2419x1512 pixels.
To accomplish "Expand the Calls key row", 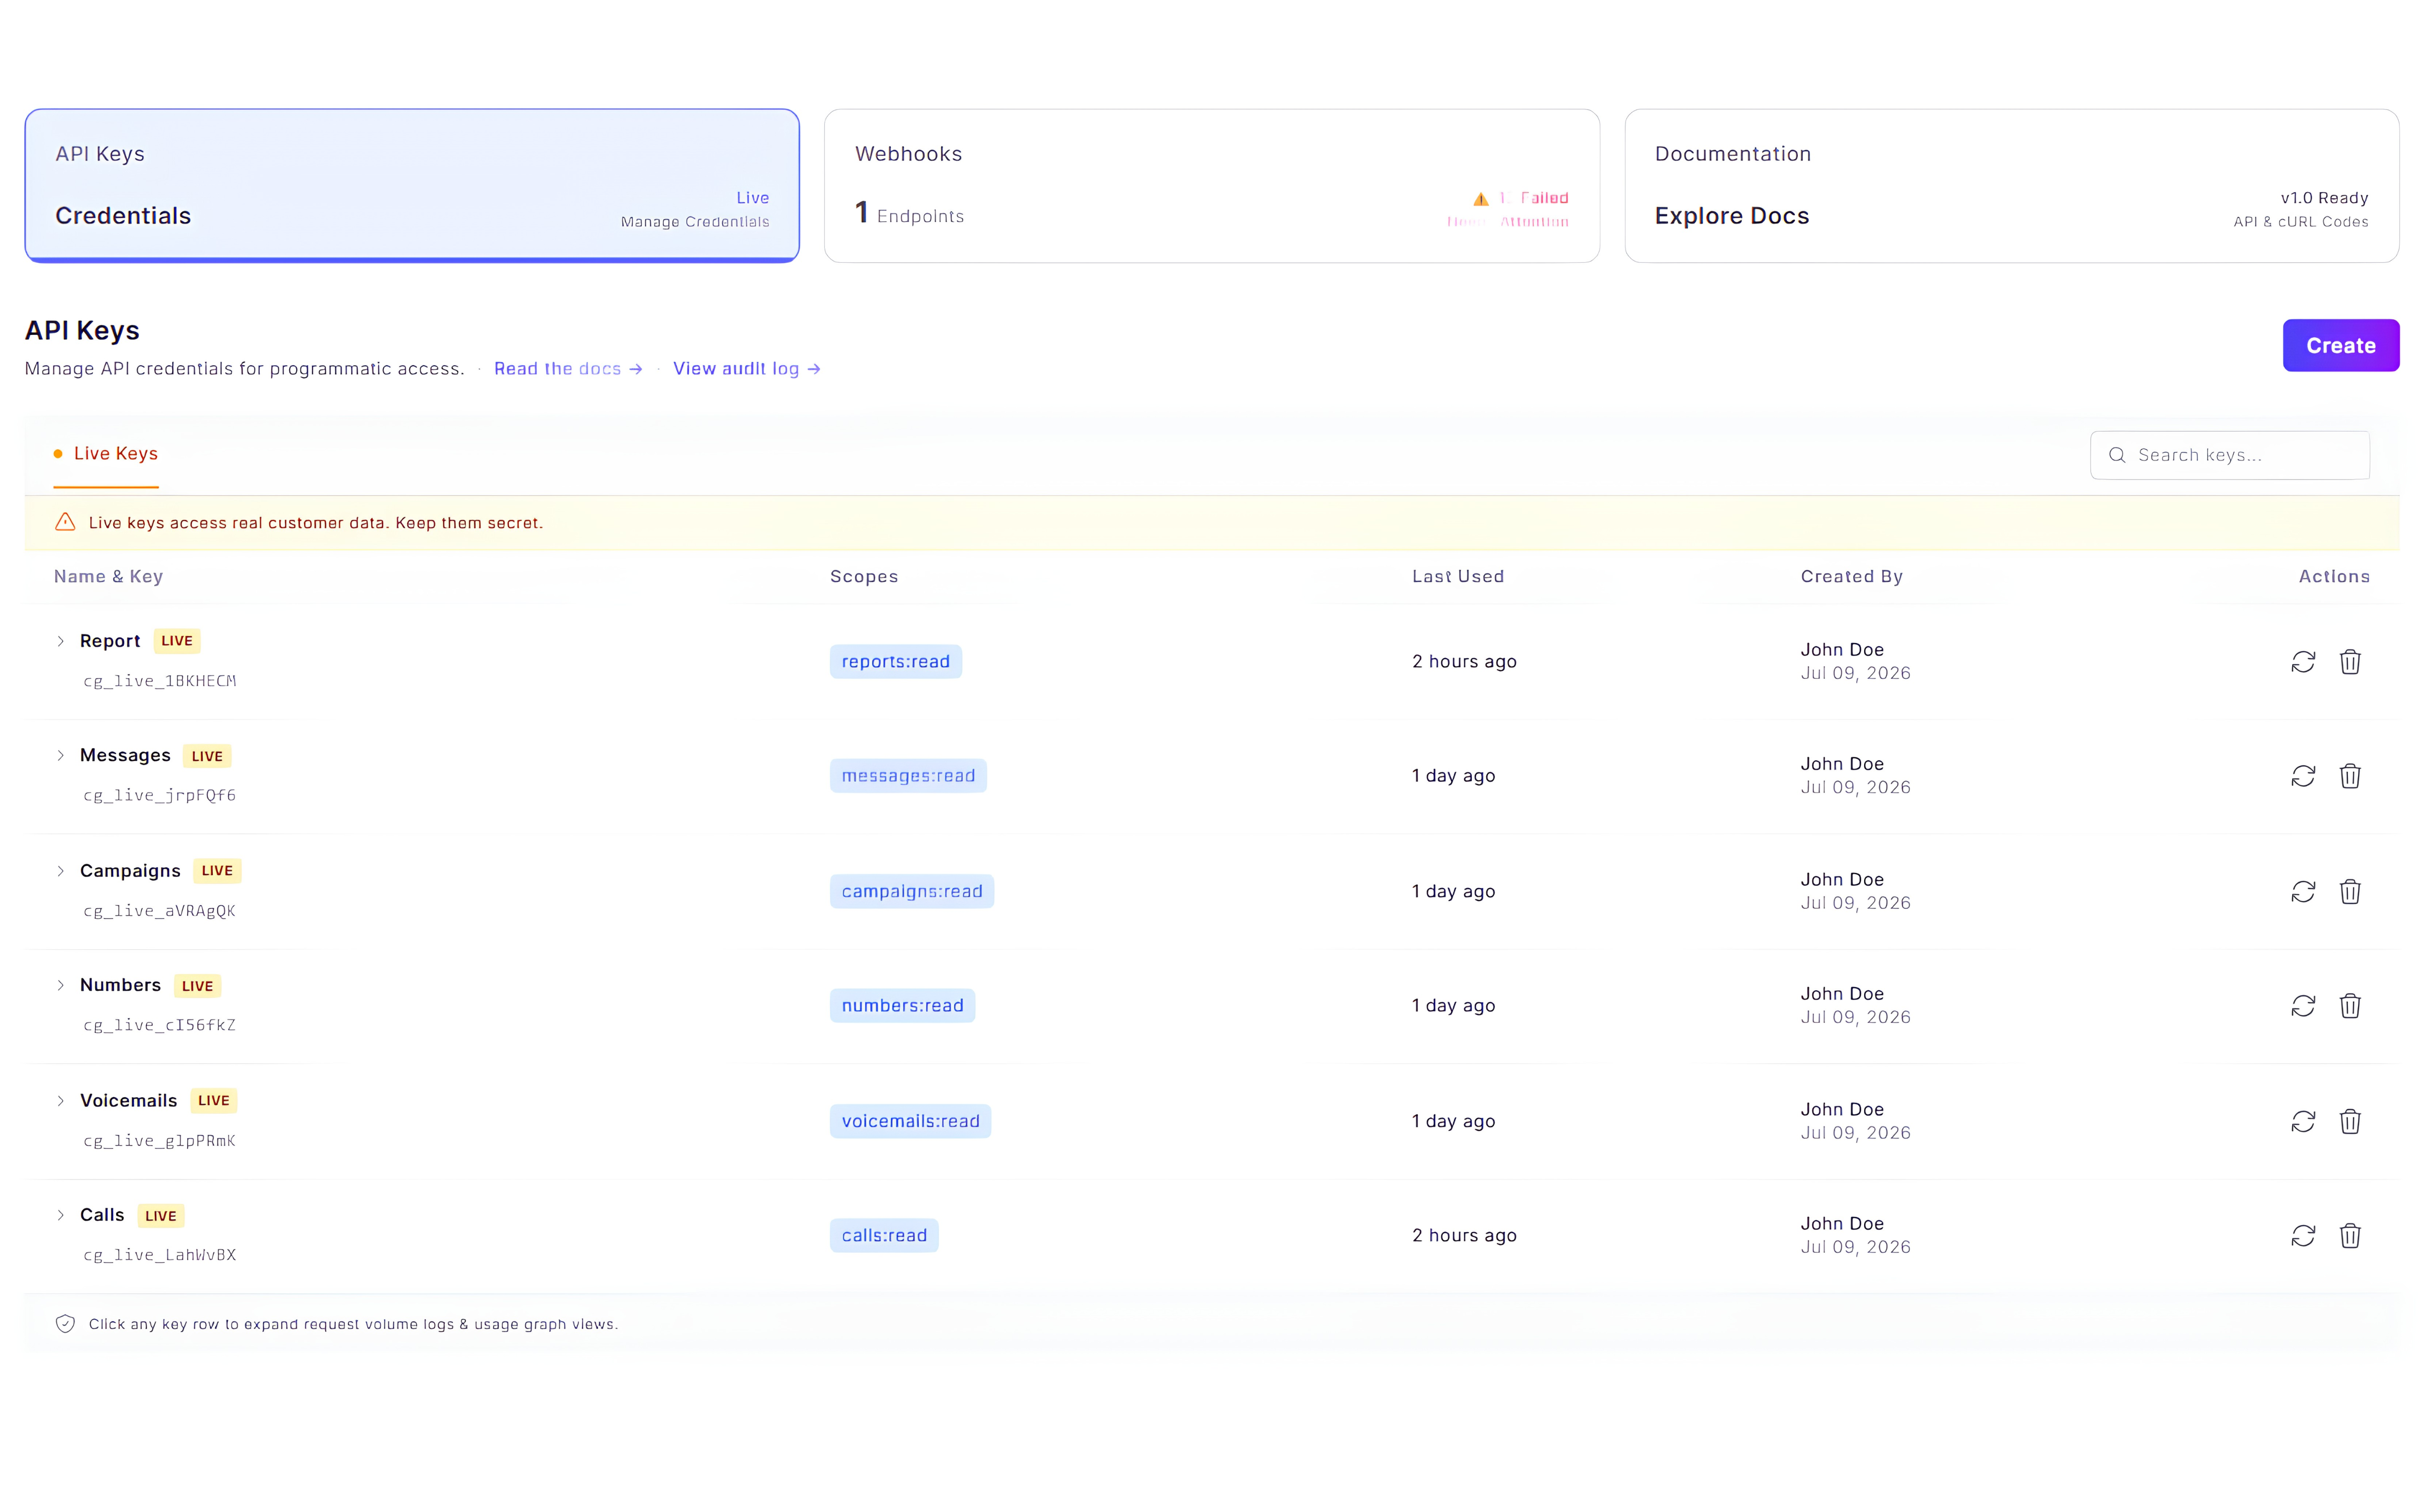I will point(60,1215).
